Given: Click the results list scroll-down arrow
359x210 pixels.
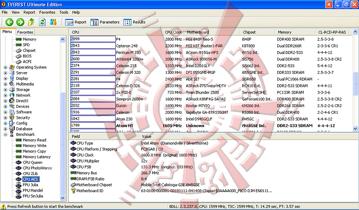Looking at the screenshot, I should pos(355,129).
